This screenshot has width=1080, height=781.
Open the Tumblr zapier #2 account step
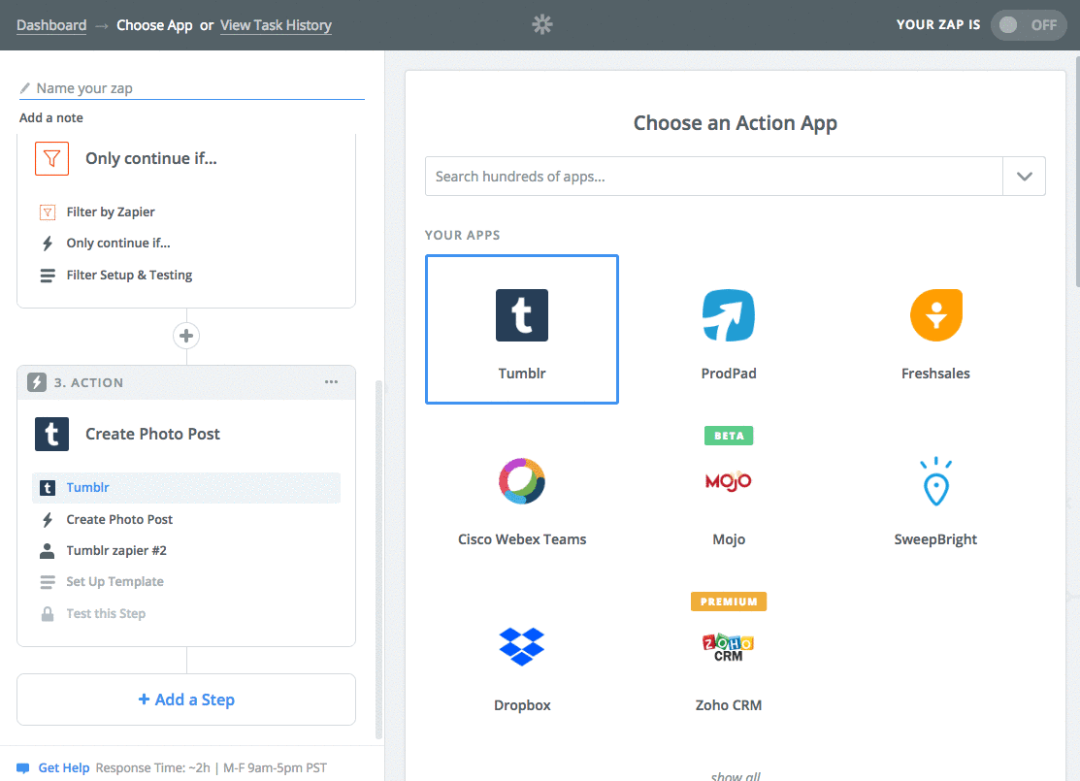115,551
